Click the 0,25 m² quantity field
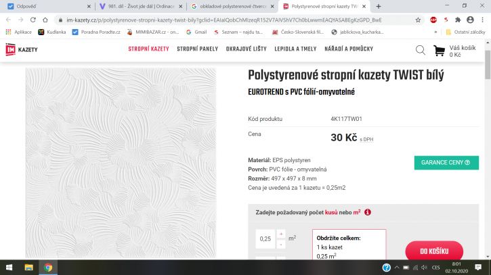This screenshot has height=275, width=491. [x=265, y=239]
